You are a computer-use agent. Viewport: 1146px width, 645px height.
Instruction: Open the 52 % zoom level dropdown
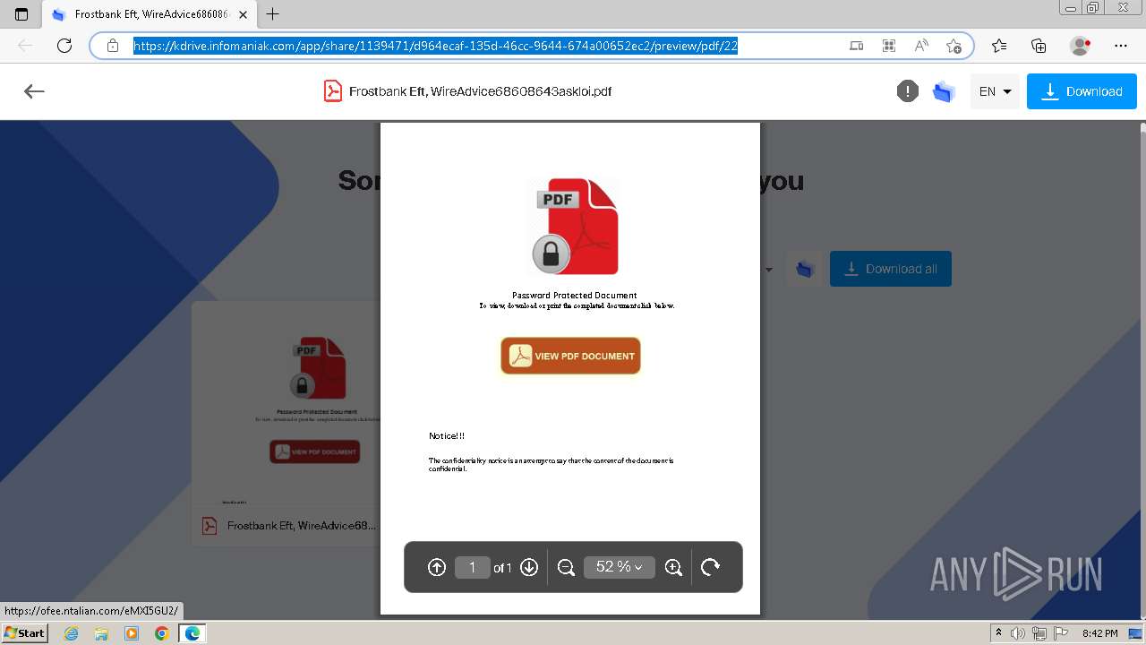[x=620, y=567]
